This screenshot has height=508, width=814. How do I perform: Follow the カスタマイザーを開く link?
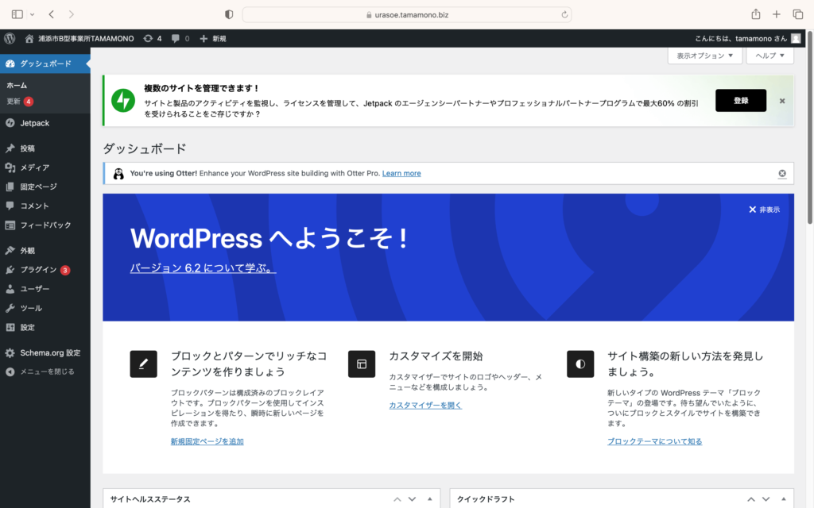(x=424, y=406)
